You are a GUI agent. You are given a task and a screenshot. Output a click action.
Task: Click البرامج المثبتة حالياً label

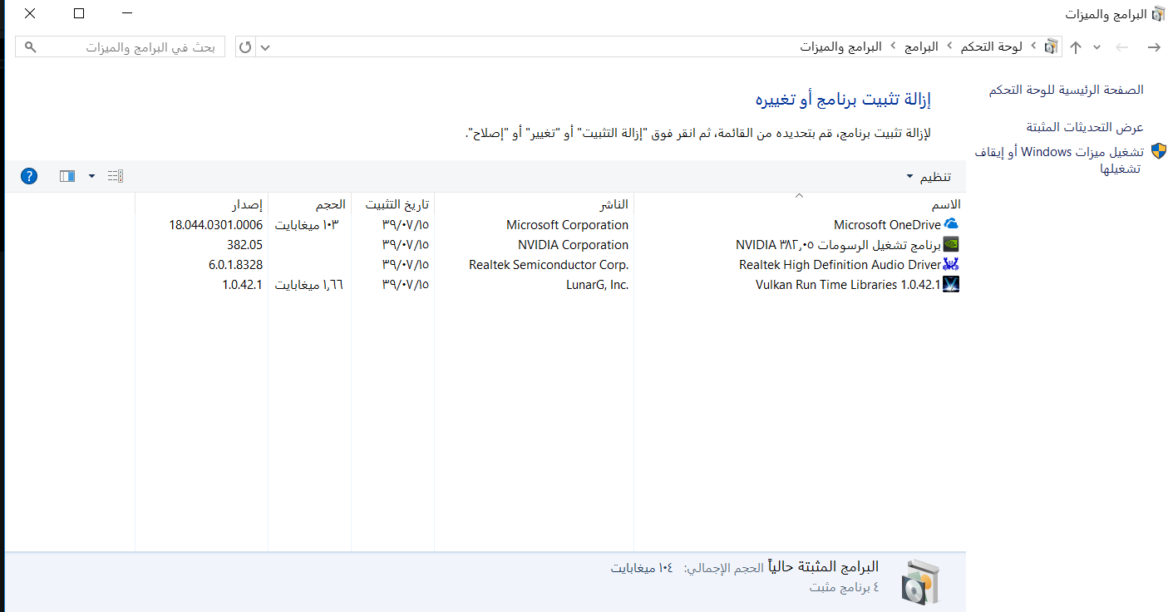point(824,567)
